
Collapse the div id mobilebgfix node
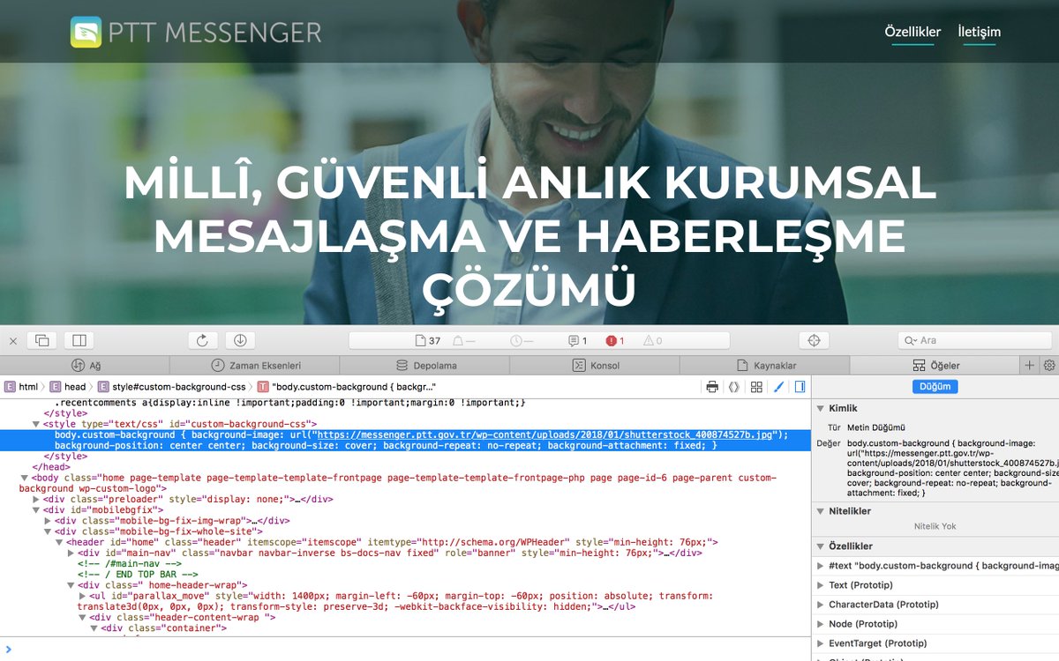[x=36, y=510]
